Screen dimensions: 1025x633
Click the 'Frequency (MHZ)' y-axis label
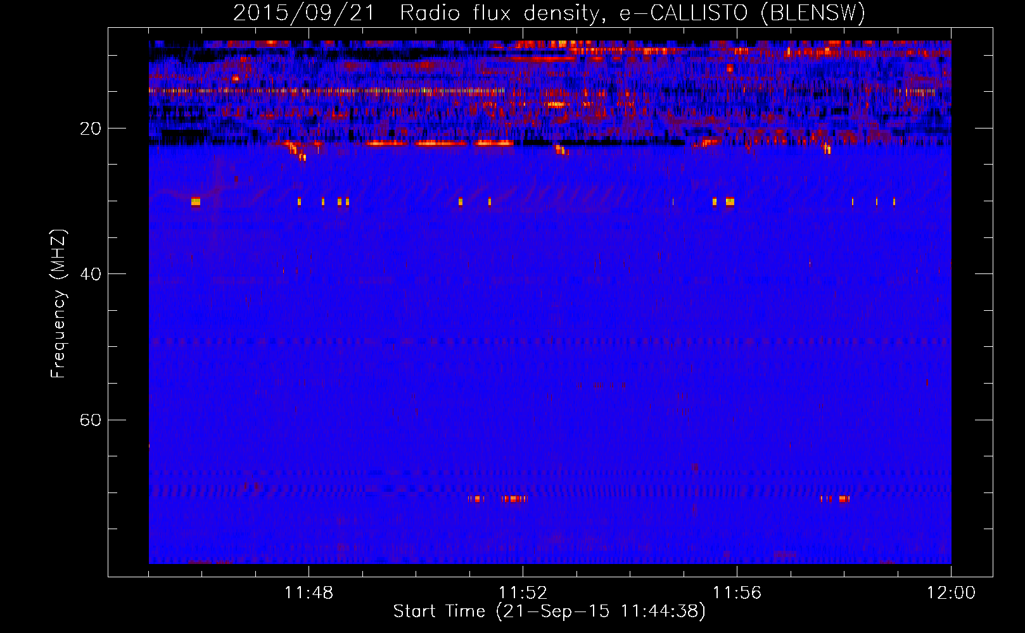tap(58, 304)
